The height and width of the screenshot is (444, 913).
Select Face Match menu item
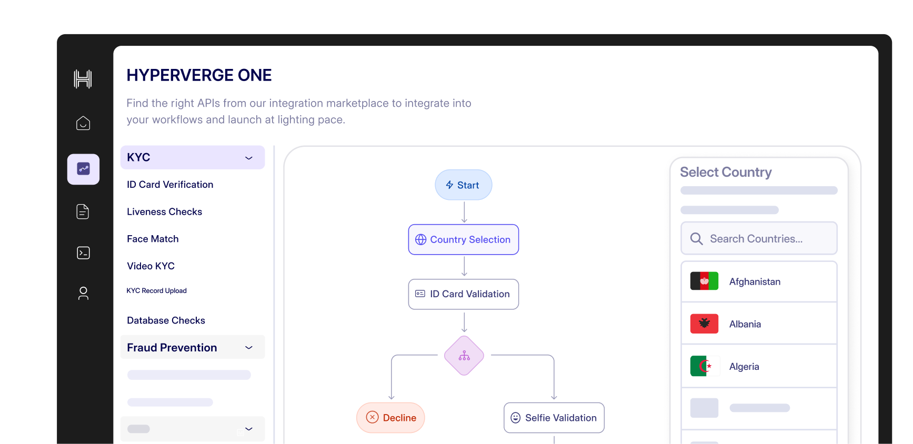153,239
